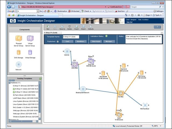Select the RACVoting storage node
The height and width of the screenshot is (129, 172).
[142, 73]
